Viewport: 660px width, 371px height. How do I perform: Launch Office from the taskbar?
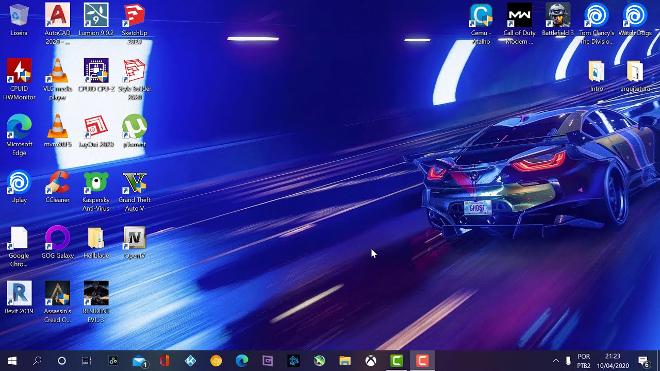tap(164, 361)
